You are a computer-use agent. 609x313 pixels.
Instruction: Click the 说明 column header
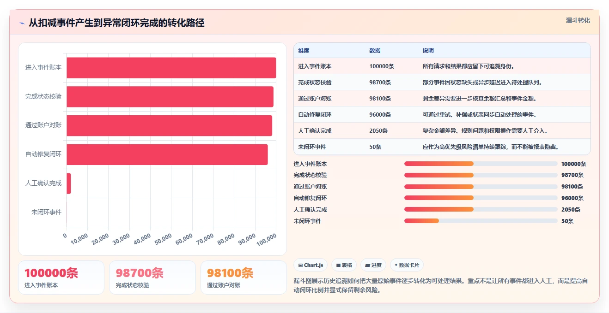tap(428, 51)
